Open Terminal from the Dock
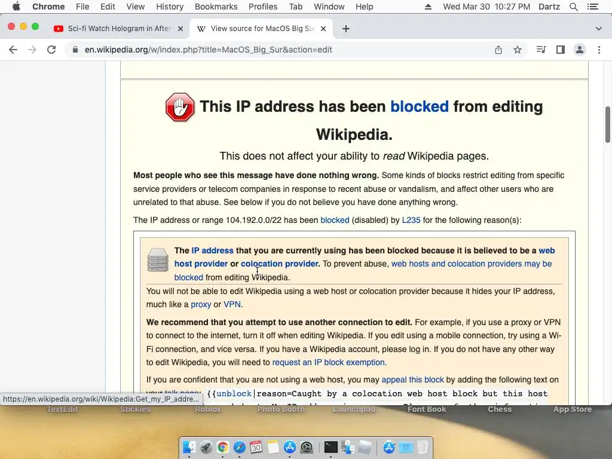Viewport: 612px width, 459px height. click(331, 447)
